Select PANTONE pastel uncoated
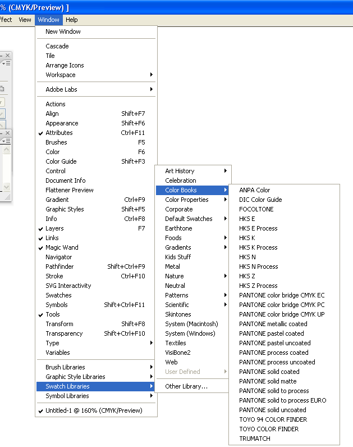Viewport: 353px width, 447px height. [x=284, y=343]
